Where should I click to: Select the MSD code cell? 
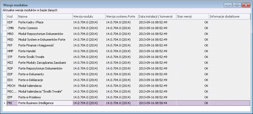click(x=12, y=40)
